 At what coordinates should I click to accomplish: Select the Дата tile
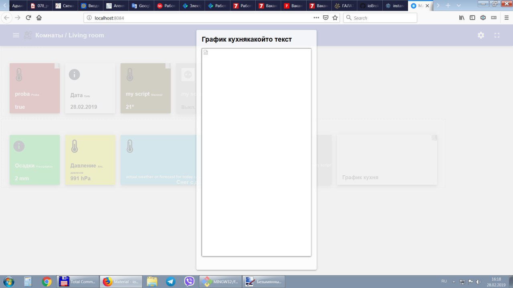point(90,88)
